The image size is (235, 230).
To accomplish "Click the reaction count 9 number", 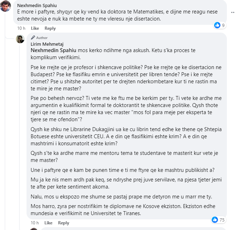I will click(x=223, y=25).
